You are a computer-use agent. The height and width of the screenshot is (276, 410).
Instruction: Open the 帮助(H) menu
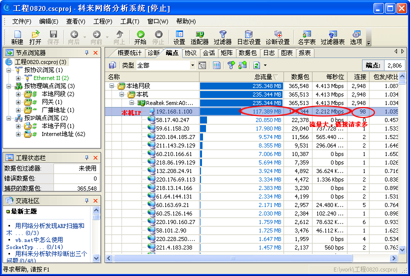click(186, 21)
